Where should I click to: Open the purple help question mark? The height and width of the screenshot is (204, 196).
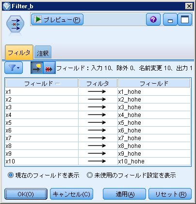[153, 19]
